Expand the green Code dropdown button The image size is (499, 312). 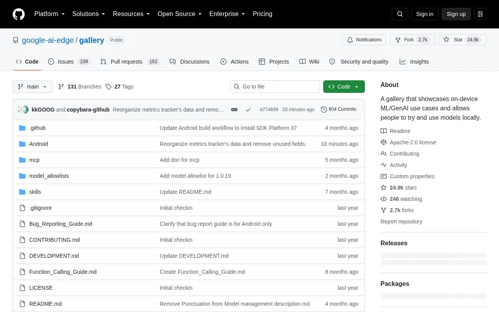tap(344, 87)
